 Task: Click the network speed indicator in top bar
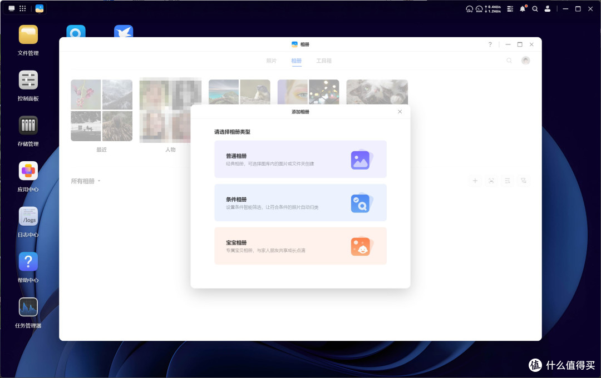tap(493, 9)
